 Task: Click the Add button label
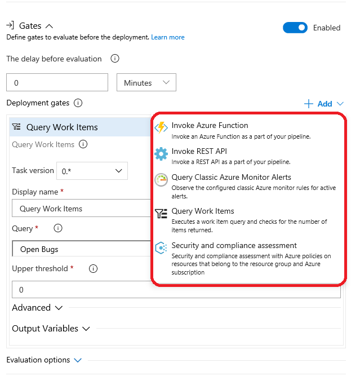pos(325,104)
